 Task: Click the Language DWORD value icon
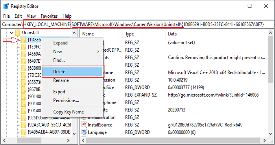click(x=84, y=132)
